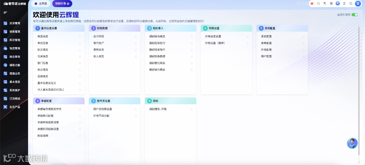Open the chat message bubble icon
Viewport: 365px width, 165px height.
351,3
